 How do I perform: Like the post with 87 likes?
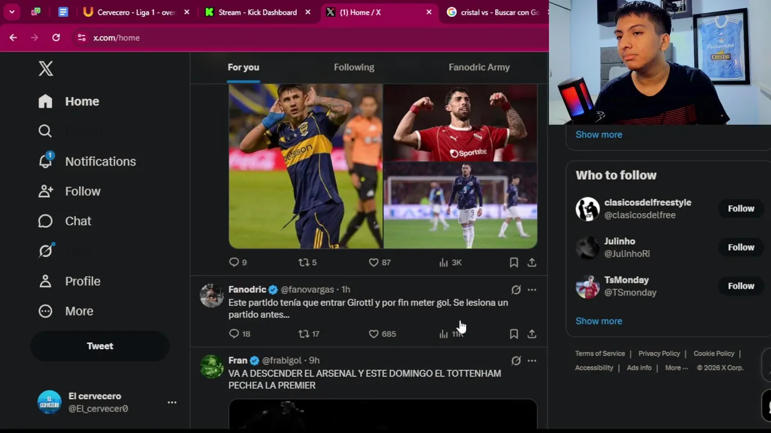(x=379, y=262)
